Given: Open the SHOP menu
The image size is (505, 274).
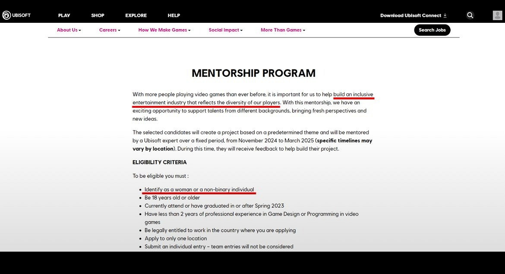Looking at the screenshot, I should click(98, 16).
